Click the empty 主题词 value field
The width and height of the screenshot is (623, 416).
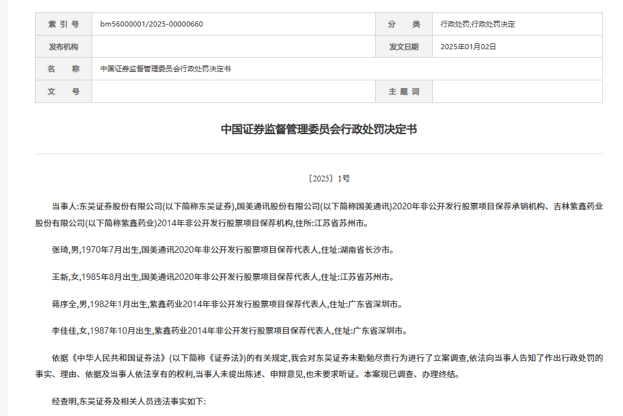pyautogui.click(x=519, y=91)
